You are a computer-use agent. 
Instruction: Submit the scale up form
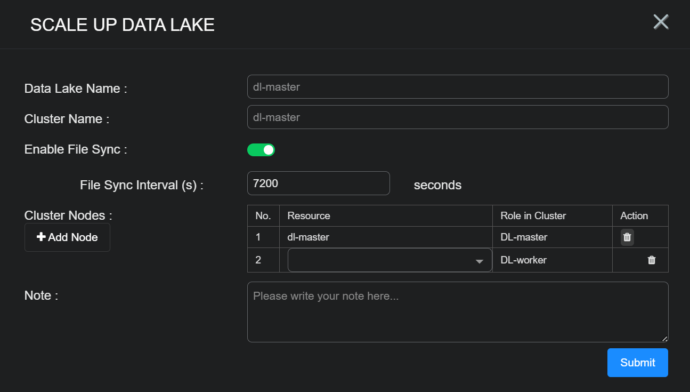637,363
